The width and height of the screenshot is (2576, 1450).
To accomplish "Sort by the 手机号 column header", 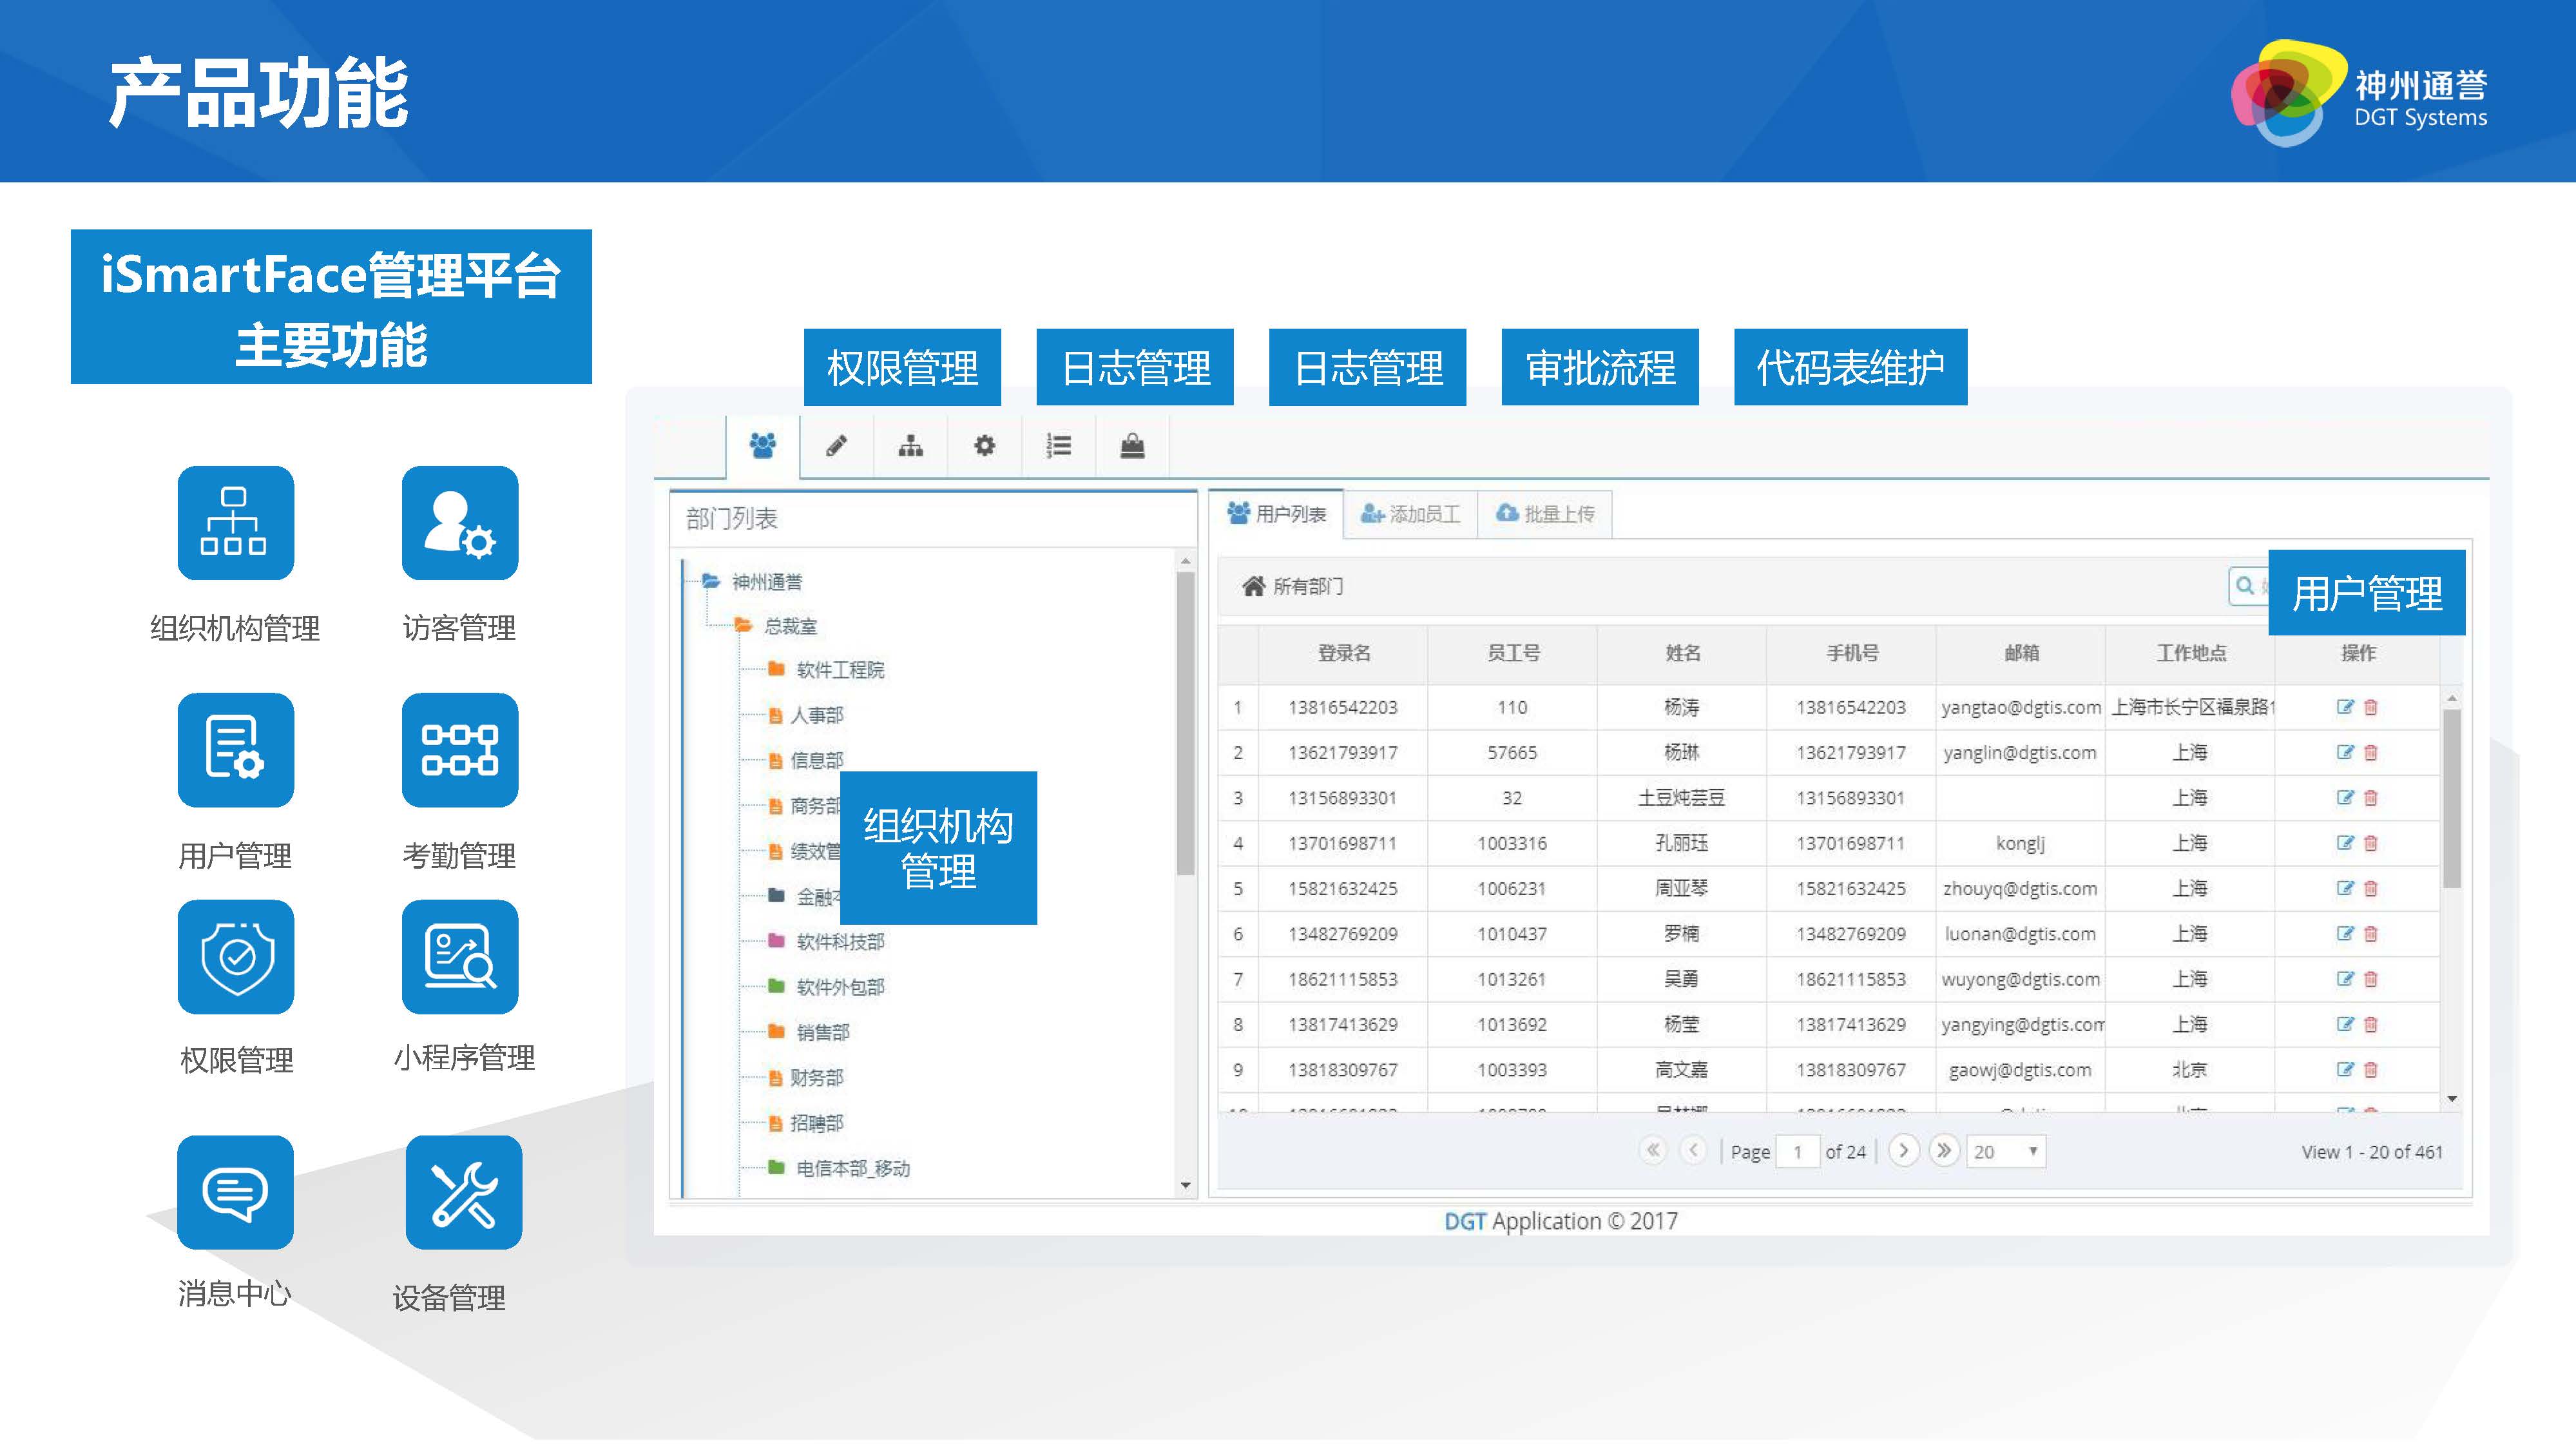I will [x=1851, y=654].
